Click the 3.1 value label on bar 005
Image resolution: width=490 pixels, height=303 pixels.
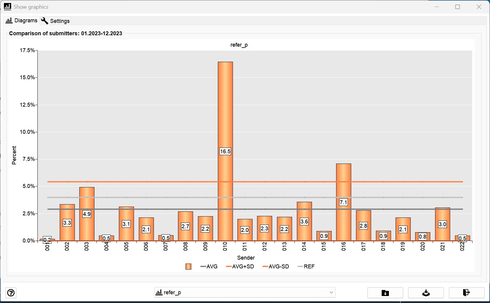pos(126,224)
